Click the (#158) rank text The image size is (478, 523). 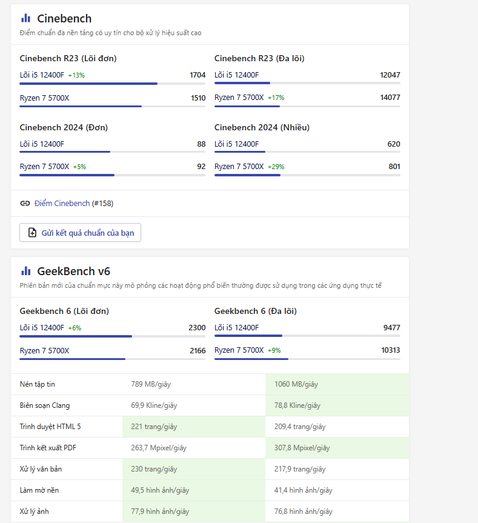click(102, 204)
